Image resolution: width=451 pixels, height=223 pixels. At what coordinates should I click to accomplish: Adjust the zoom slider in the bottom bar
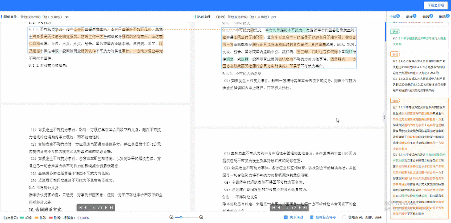186,217
